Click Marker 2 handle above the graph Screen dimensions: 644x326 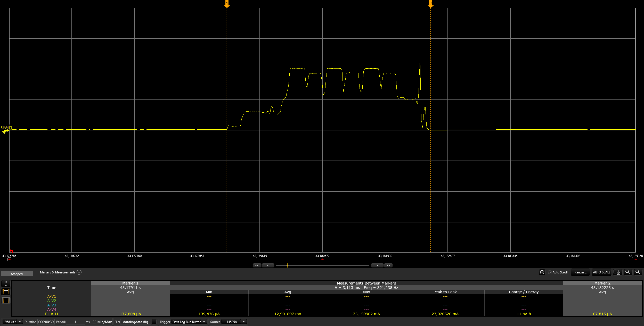pyautogui.click(x=430, y=4)
